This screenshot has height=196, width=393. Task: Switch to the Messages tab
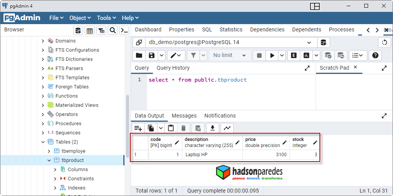[x=184, y=116]
